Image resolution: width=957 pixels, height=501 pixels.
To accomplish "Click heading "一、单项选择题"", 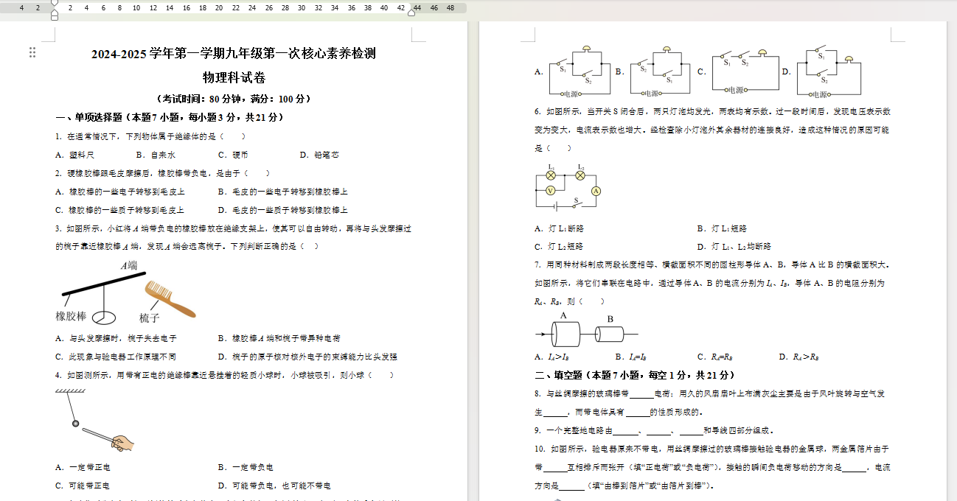I will click(x=88, y=117).
